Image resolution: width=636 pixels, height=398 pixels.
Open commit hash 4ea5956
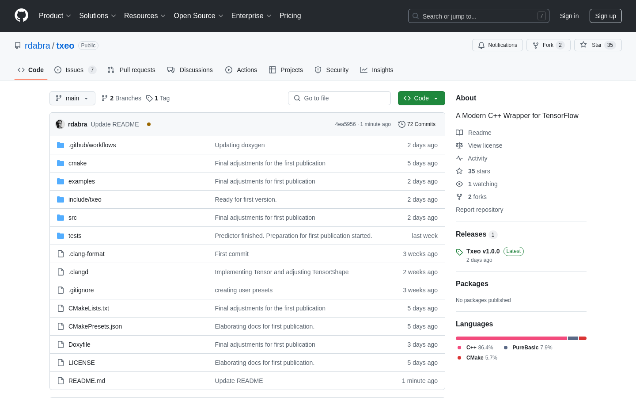(345, 124)
